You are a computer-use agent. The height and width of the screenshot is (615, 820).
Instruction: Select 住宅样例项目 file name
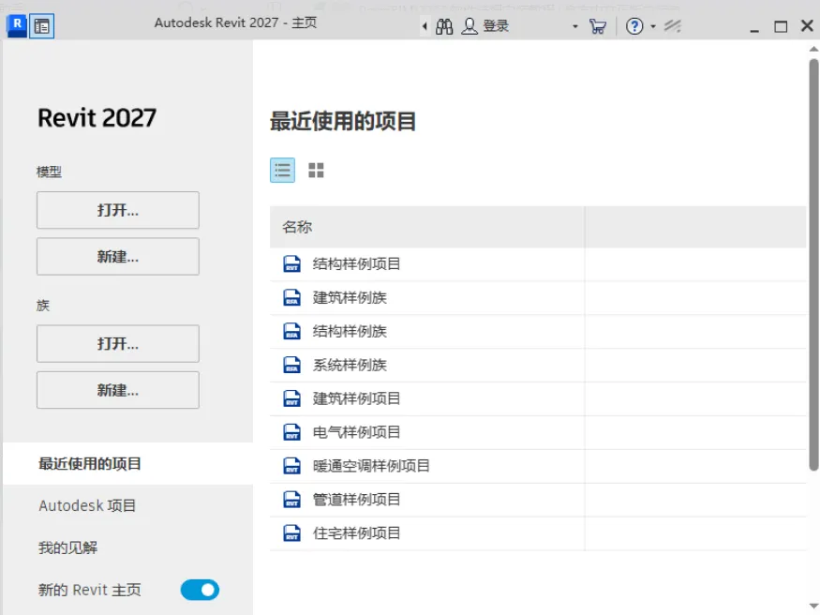click(356, 532)
